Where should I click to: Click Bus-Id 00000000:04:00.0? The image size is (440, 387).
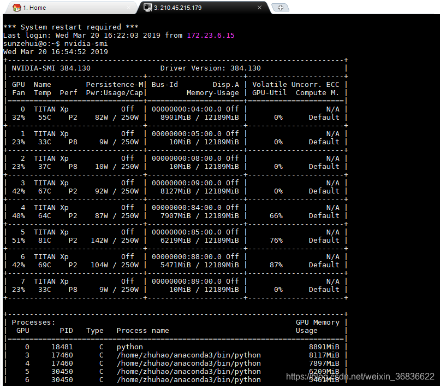click(x=187, y=109)
